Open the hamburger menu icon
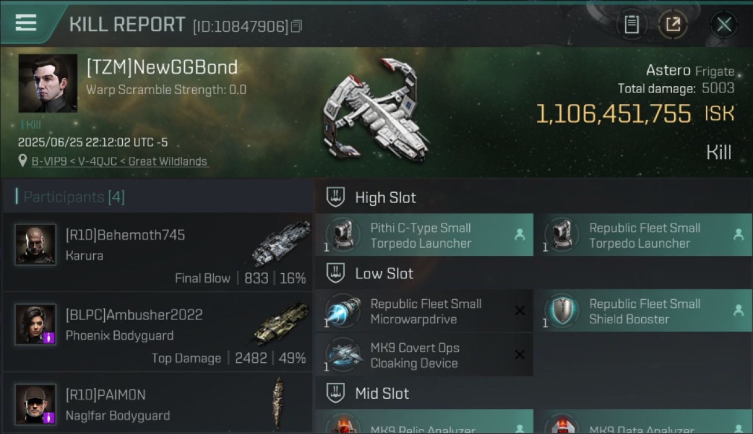Image resolution: width=753 pixels, height=434 pixels. pos(25,23)
